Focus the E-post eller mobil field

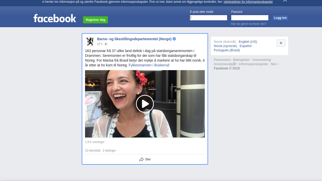coord(209,18)
